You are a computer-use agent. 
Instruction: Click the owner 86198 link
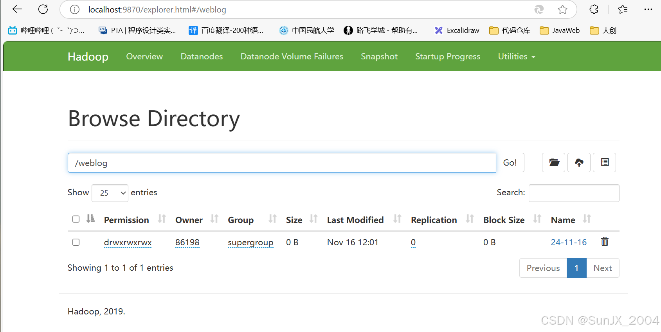click(187, 242)
